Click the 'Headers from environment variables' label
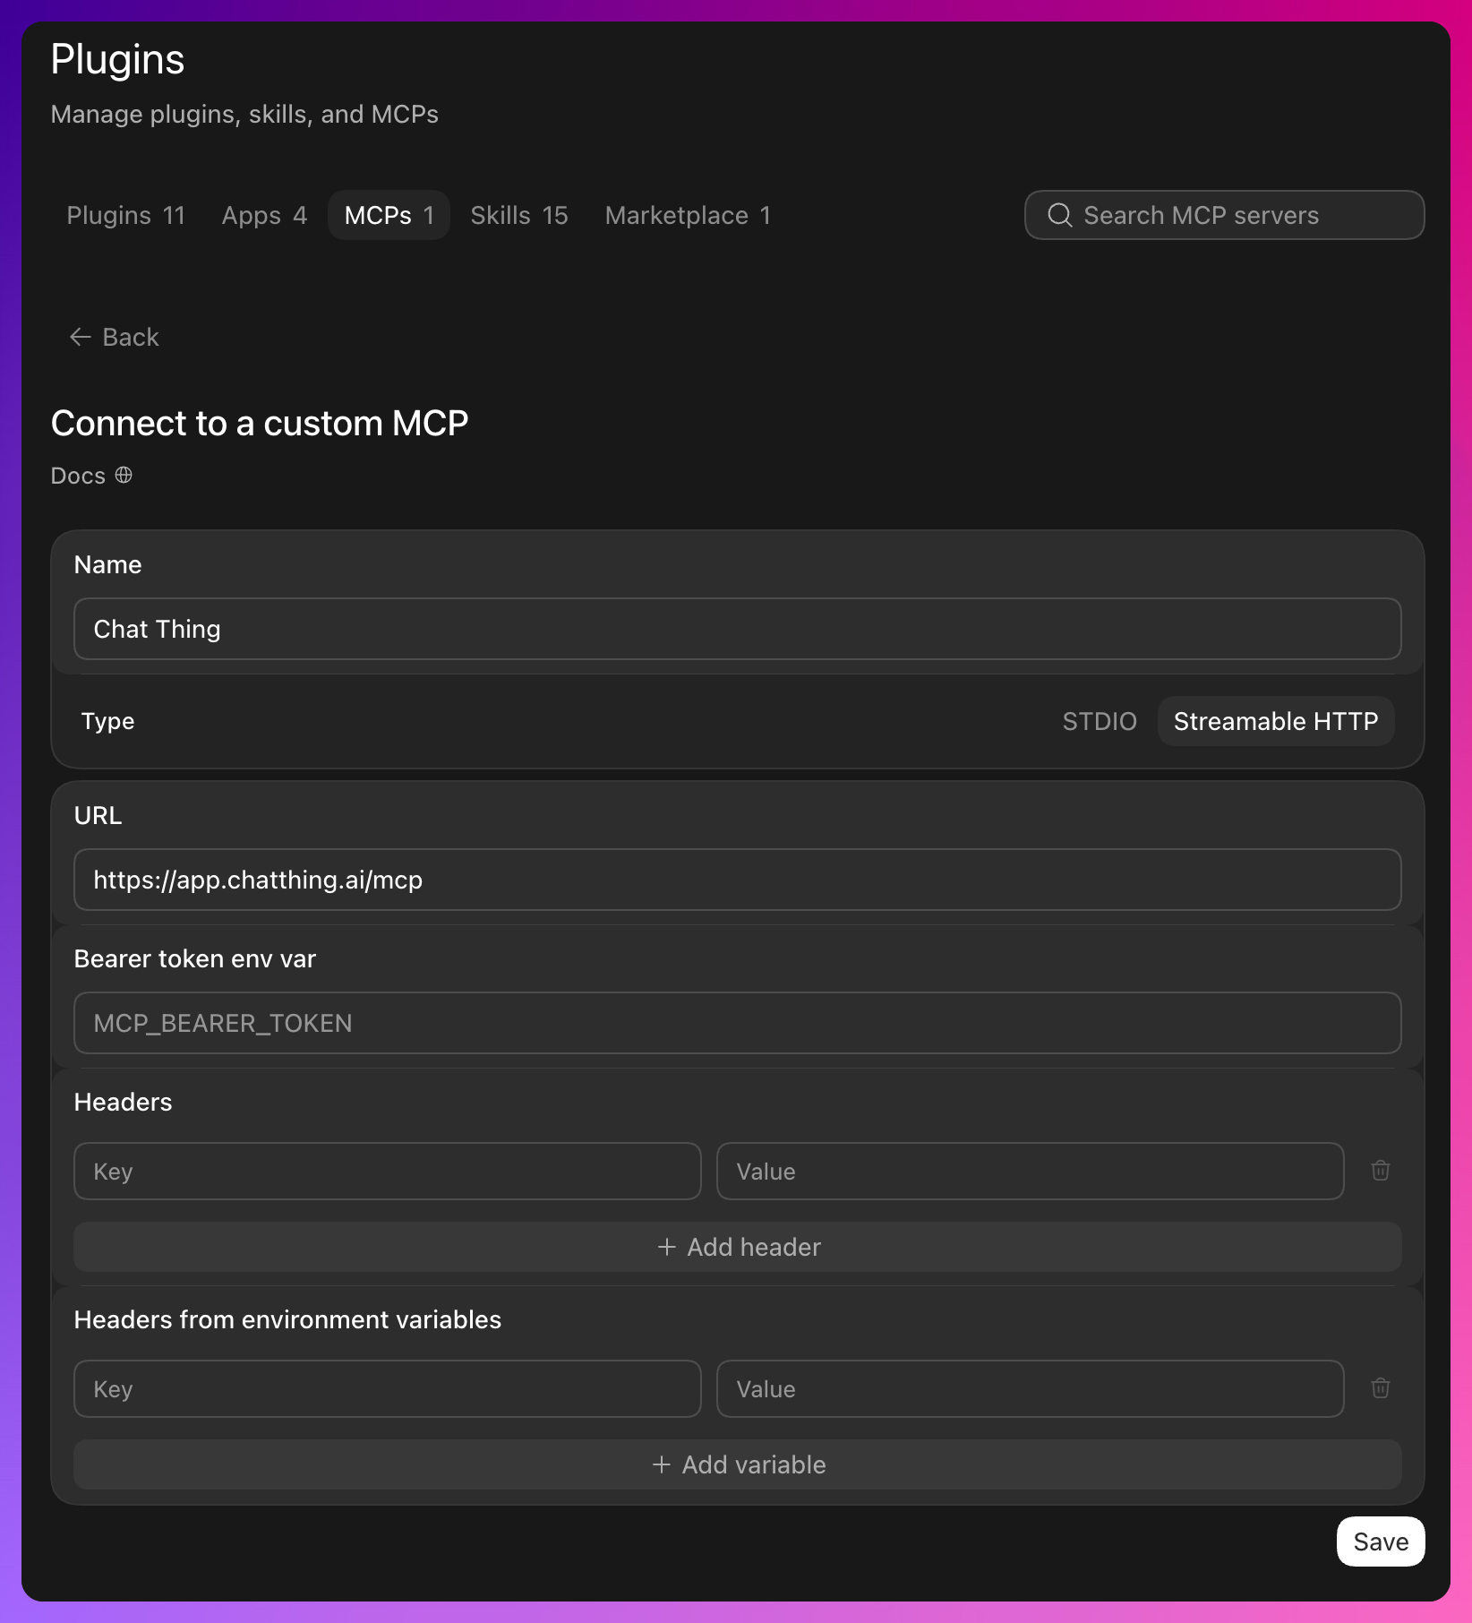The width and height of the screenshot is (1472, 1623). pos(287,1319)
